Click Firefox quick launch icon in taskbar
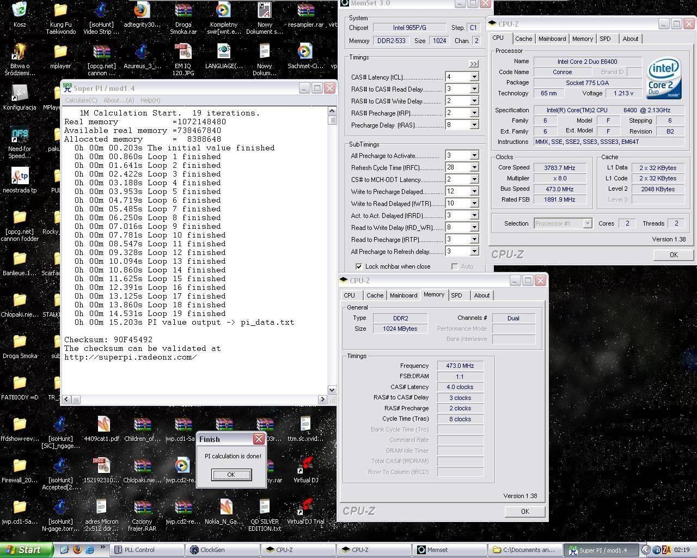Image resolution: width=697 pixels, height=558 pixels. 77,550
